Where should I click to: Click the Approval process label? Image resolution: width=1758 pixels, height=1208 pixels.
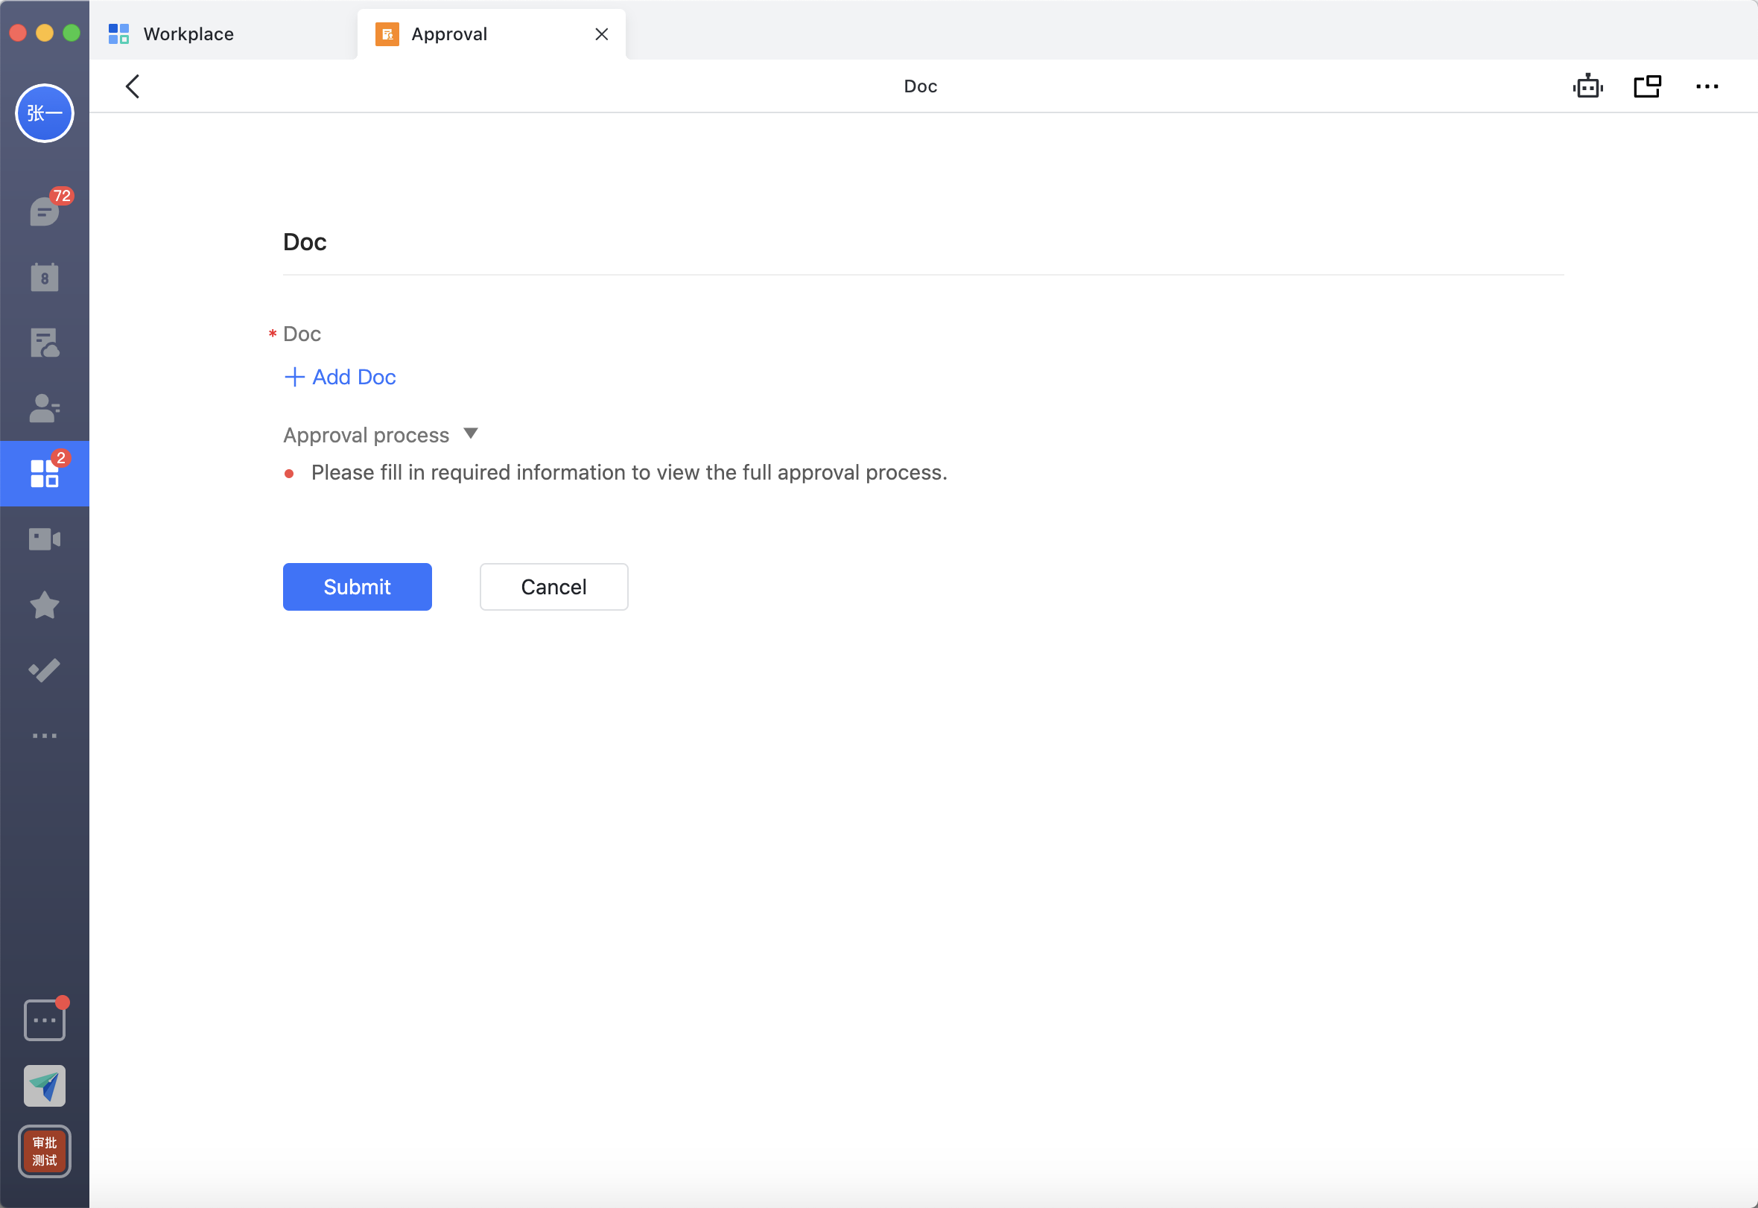tap(366, 435)
